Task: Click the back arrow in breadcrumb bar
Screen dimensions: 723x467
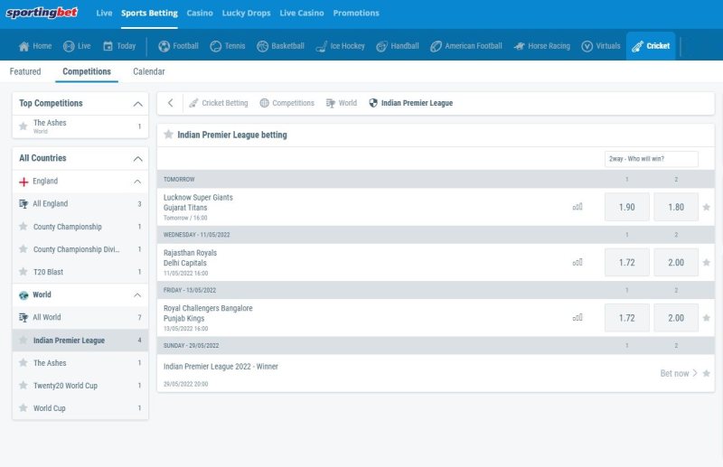Action: pyautogui.click(x=171, y=103)
